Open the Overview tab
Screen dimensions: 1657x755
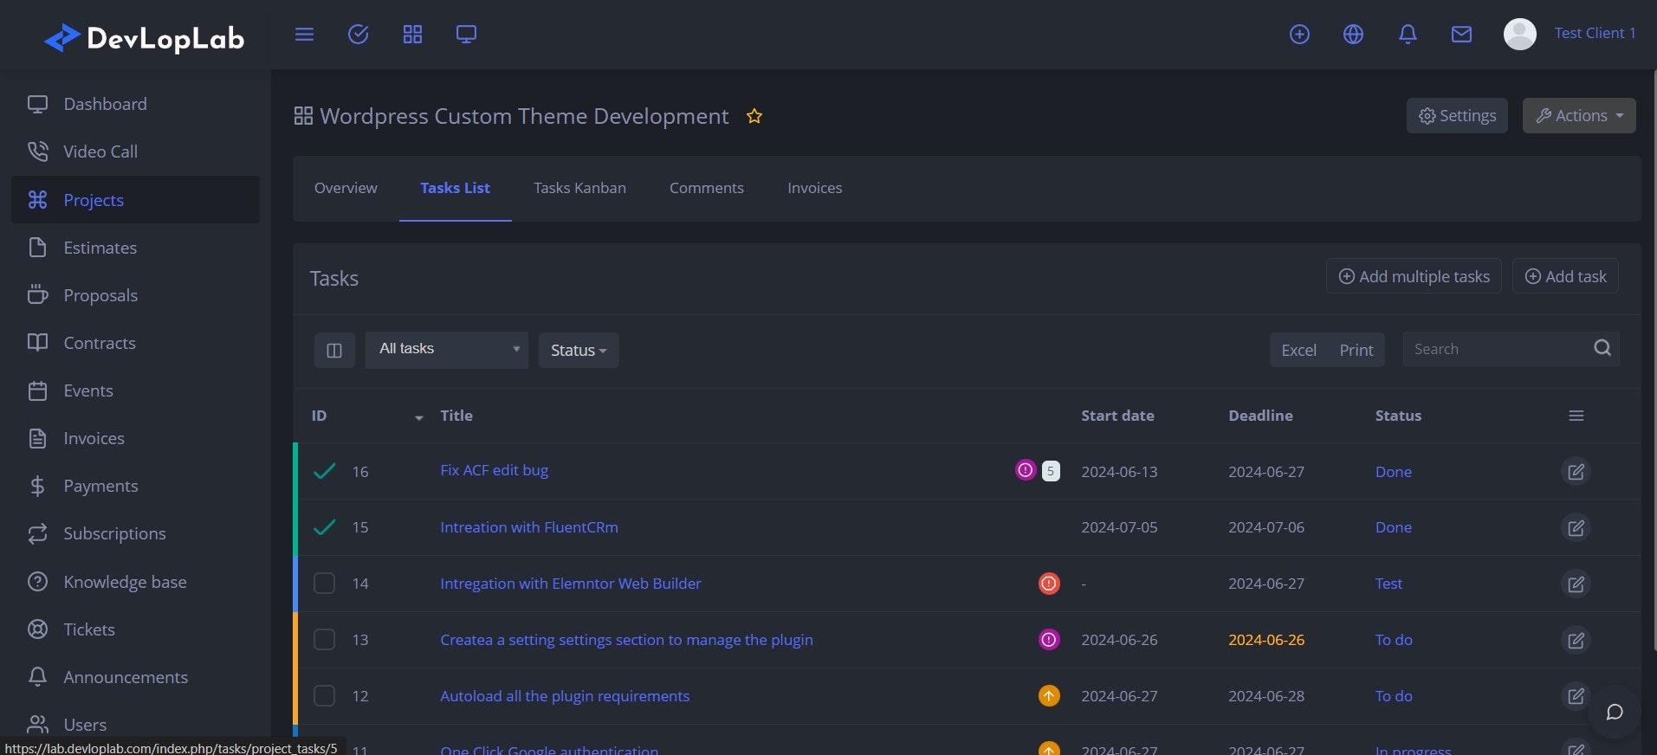click(x=346, y=188)
